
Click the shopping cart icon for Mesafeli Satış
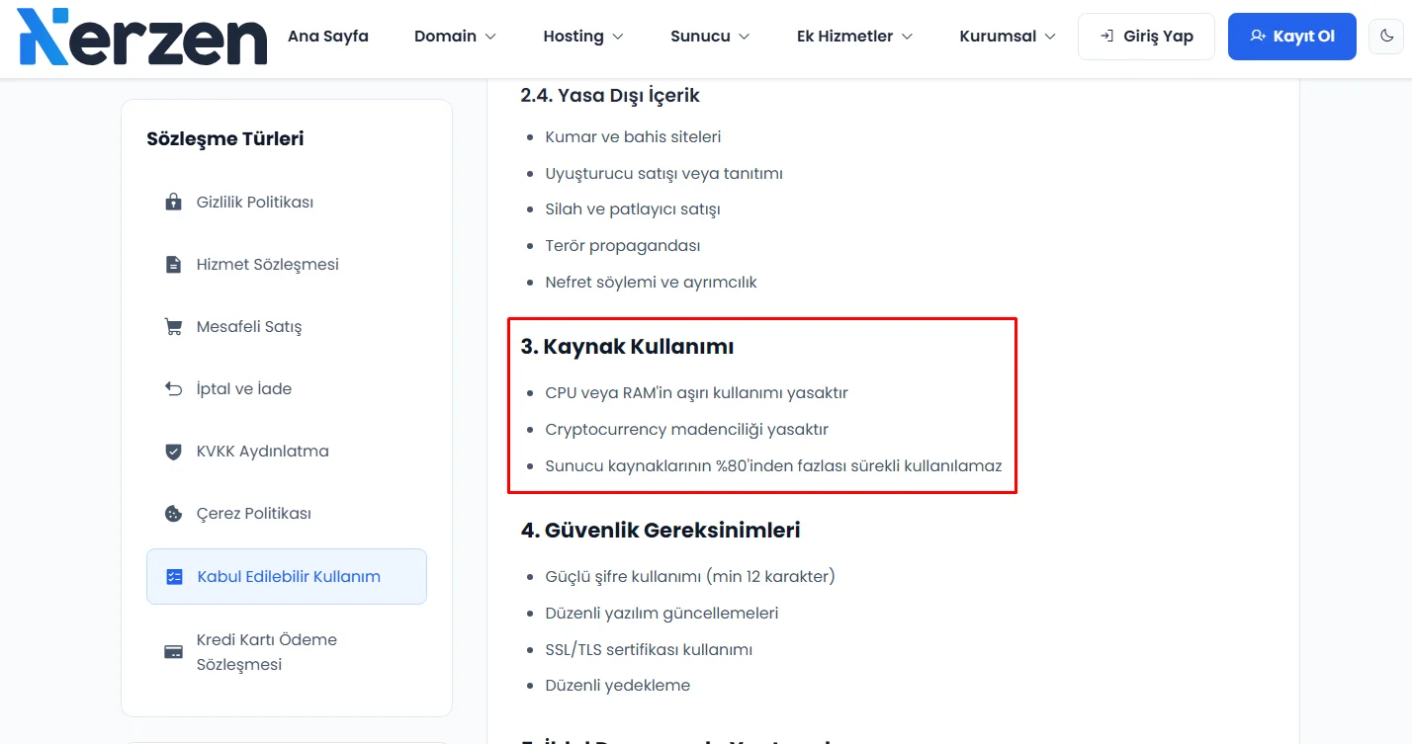point(174,327)
